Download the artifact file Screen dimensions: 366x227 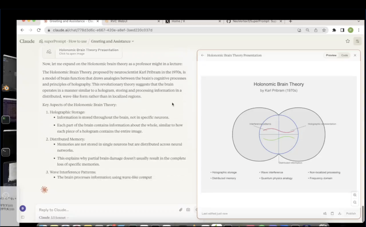point(340,213)
